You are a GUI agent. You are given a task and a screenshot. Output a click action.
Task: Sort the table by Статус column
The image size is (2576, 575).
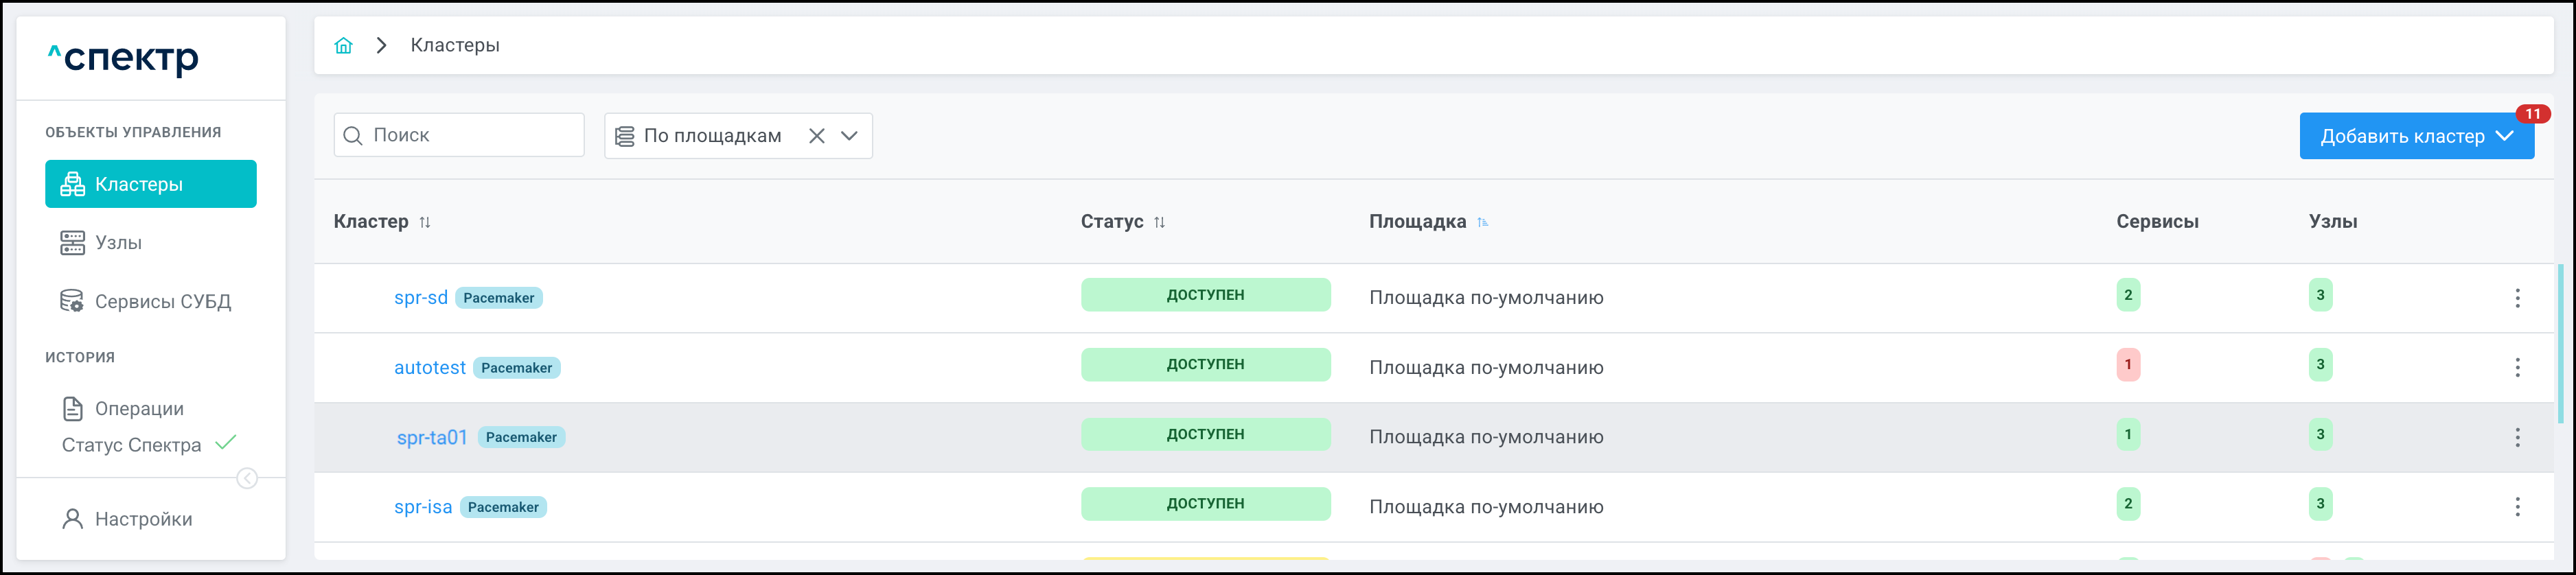click(1159, 222)
